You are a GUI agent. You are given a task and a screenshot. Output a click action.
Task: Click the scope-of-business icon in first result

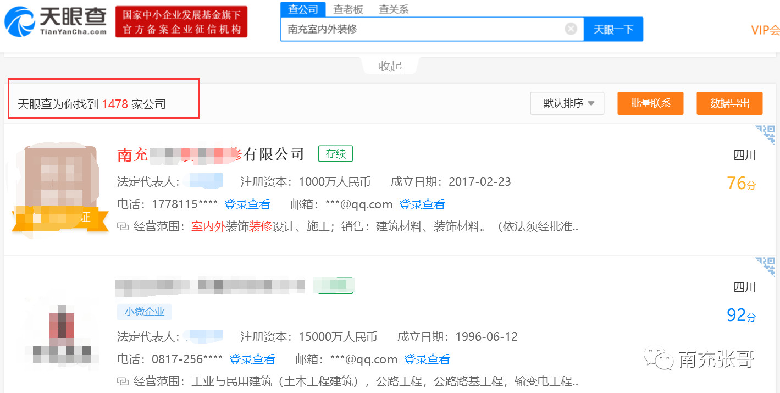[123, 226]
